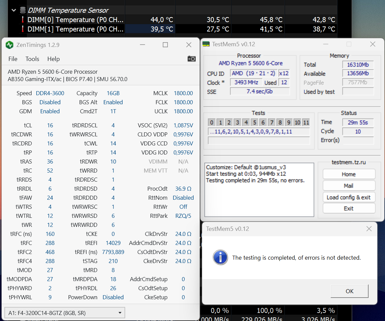Click the VSOC (SVI2) 1,0875V value

coord(183,125)
